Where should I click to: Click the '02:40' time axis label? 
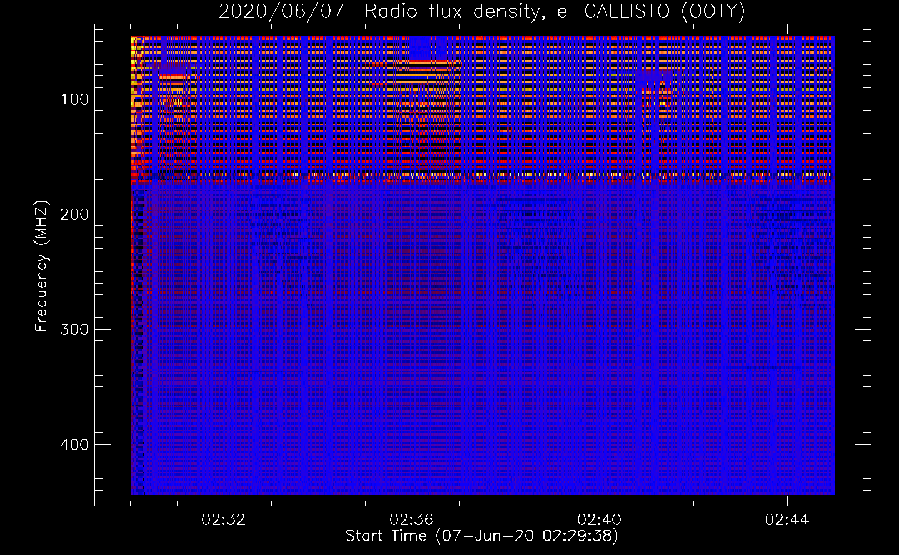600,520
